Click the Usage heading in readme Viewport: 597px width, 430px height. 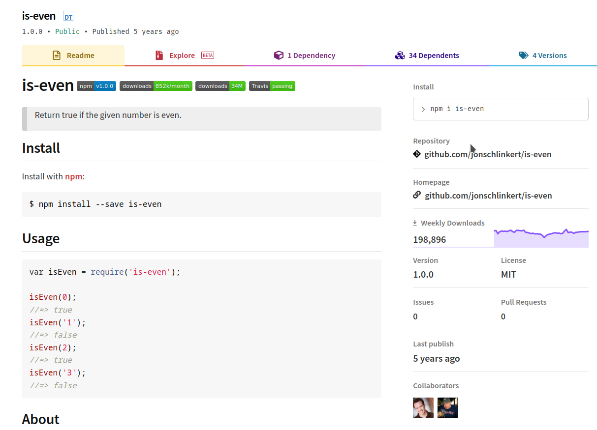[41, 238]
